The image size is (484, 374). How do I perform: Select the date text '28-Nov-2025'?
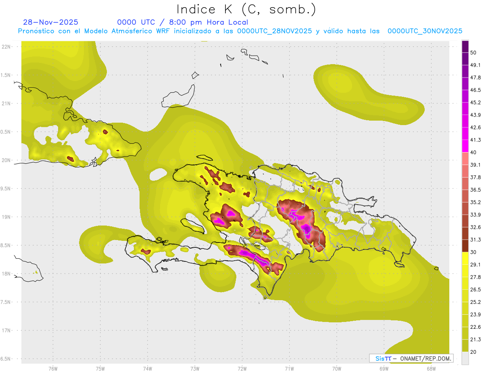(51, 22)
